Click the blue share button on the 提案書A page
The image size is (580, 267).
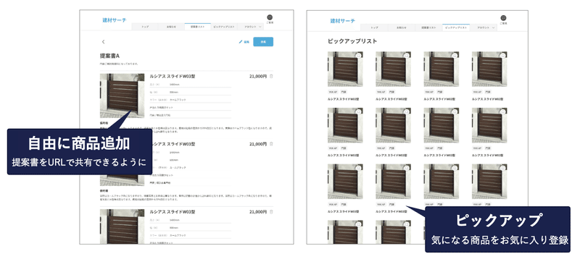[x=263, y=42]
